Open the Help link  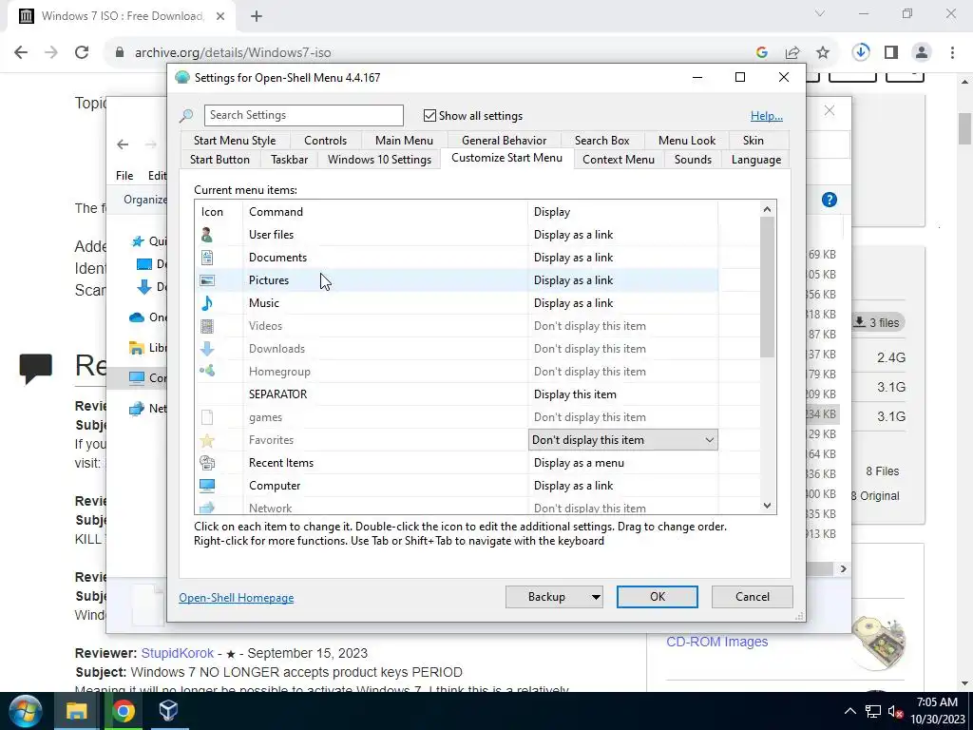[767, 115]
